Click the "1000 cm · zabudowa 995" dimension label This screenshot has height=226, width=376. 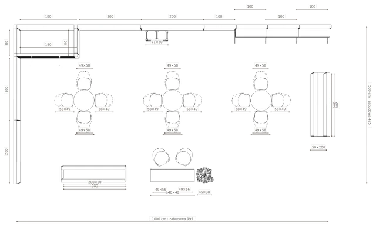(x=172, y=219)
